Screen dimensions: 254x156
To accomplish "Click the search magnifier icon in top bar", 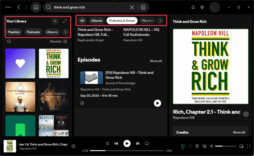I will point(48,7).
